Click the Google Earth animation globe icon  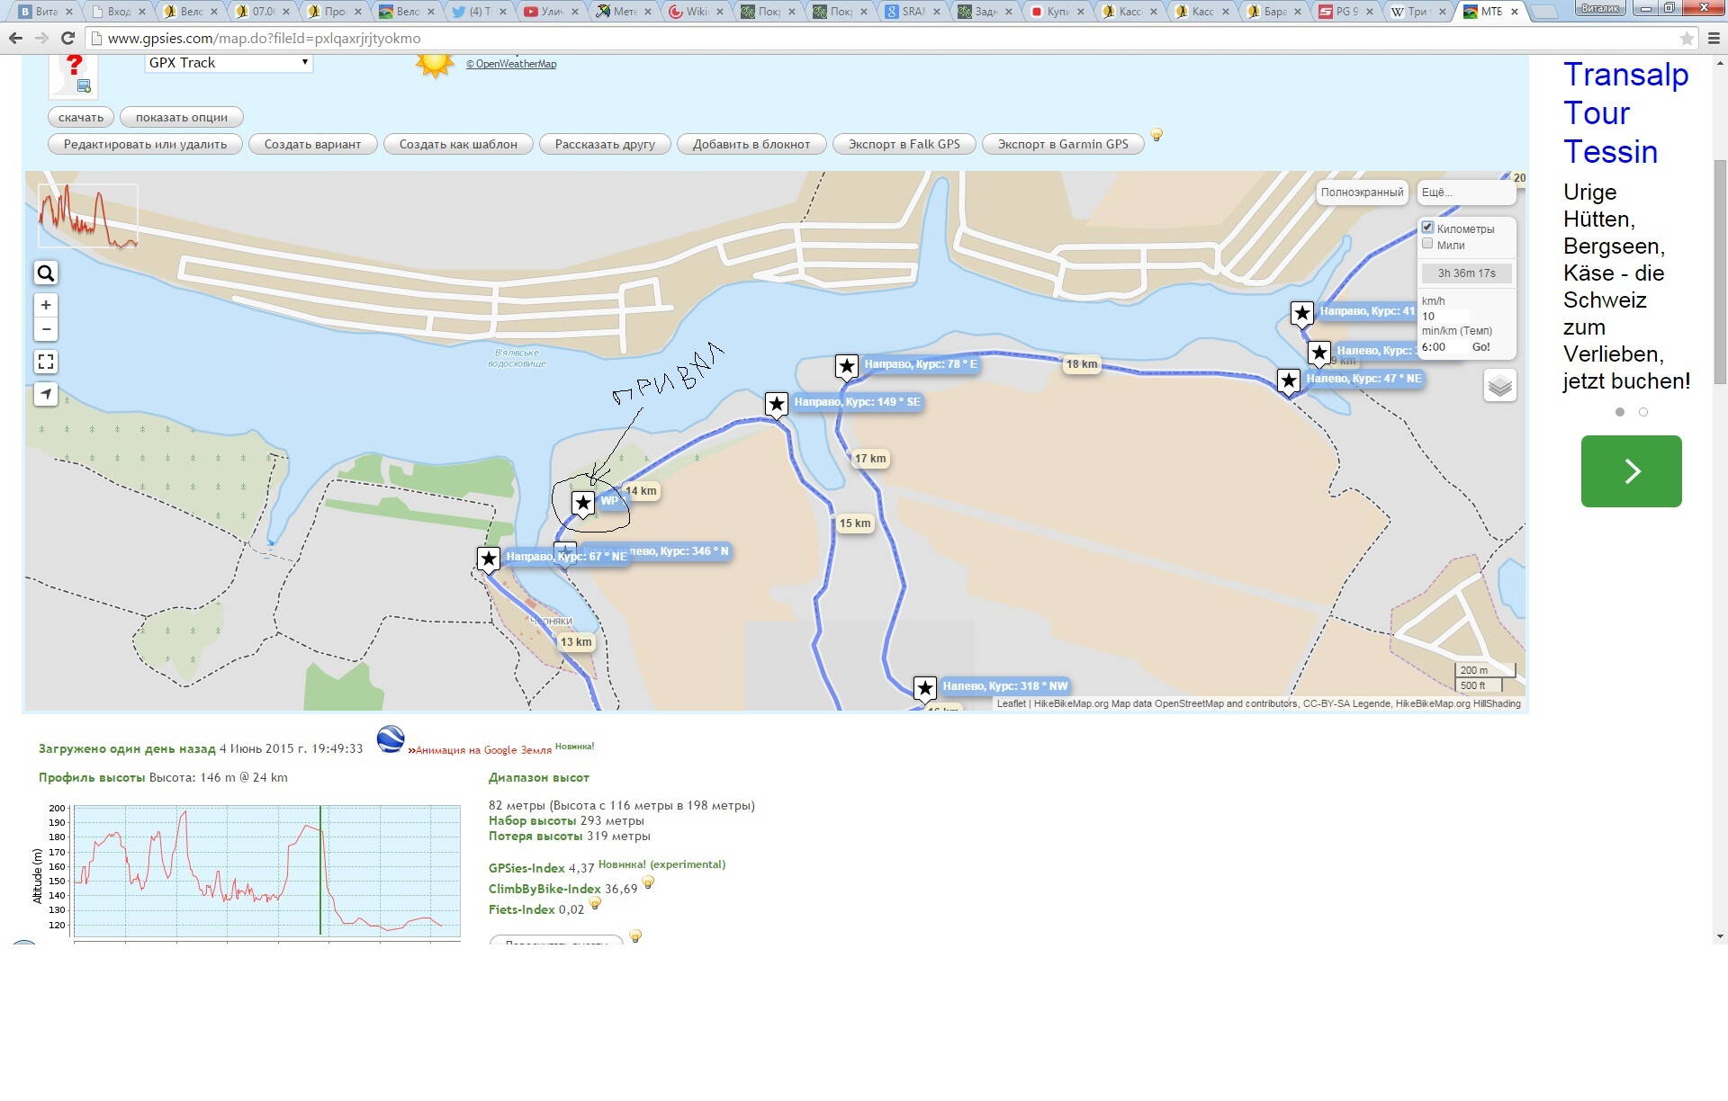point(391,739)
